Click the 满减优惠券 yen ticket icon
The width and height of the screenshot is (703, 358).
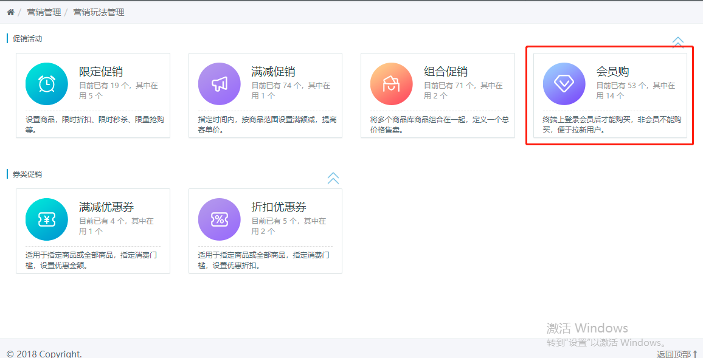tap(47, 219)
